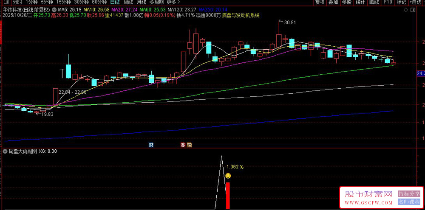Viewport: 425px width, 210px height.
Task: Click the yellow smiley face signal icon
Action: click(228, 176)
